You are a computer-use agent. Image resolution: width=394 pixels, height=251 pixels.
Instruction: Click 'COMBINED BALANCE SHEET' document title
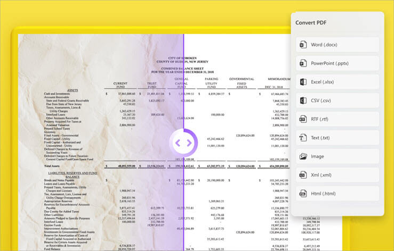182,69
